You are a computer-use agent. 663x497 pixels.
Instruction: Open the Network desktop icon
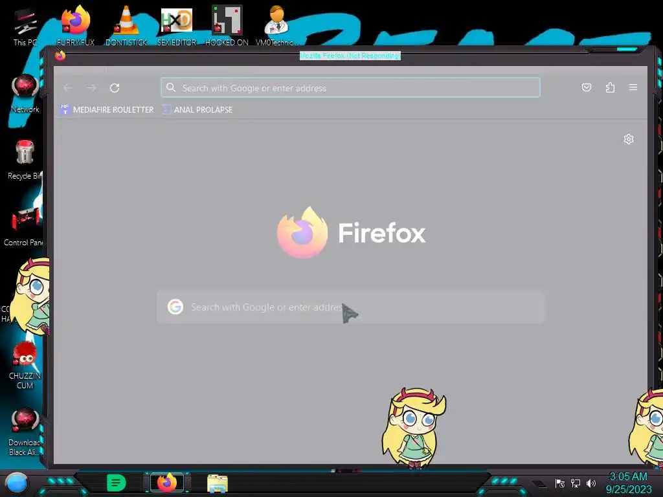(25, 93)
